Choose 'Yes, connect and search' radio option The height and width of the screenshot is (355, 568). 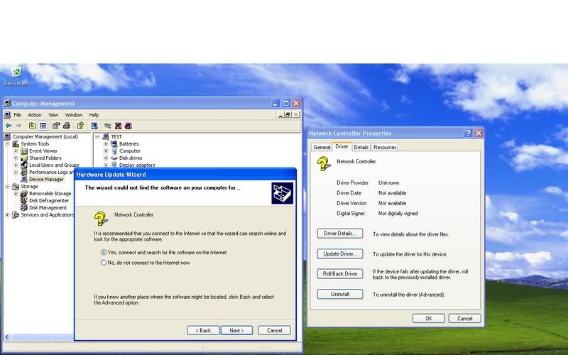104,252
